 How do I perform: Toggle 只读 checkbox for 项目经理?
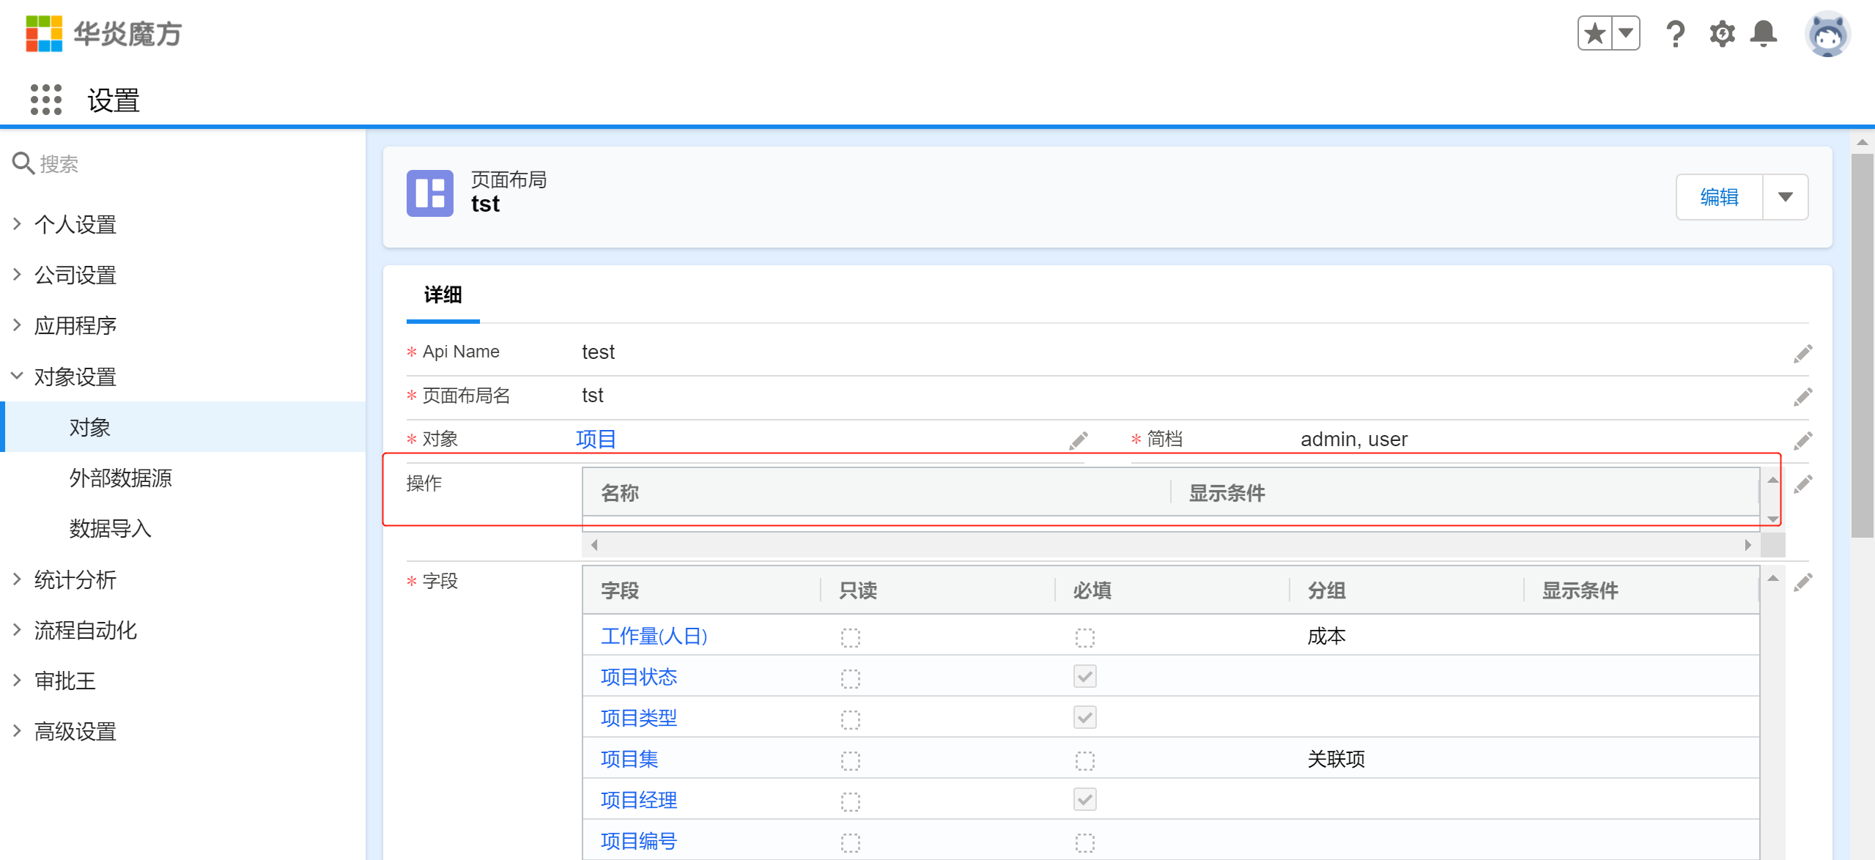click(x=851, y=801)
